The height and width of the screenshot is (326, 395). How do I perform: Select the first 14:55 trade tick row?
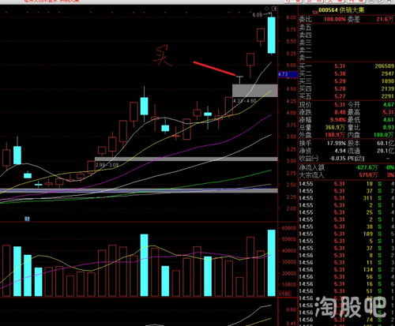tap(347, 184)
